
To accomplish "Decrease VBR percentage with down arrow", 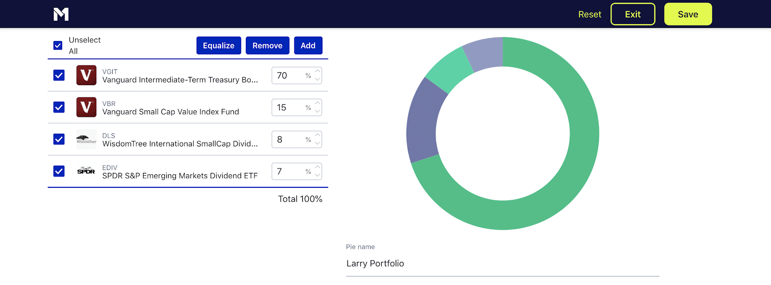I will coord(318,111).
